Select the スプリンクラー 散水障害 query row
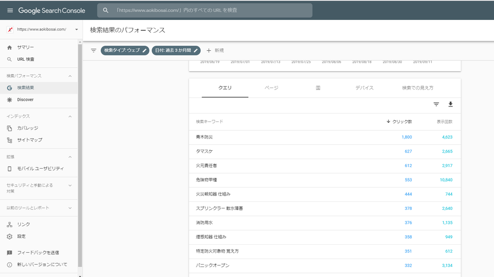Screen dimensions: 494x277 coord(325,208)
